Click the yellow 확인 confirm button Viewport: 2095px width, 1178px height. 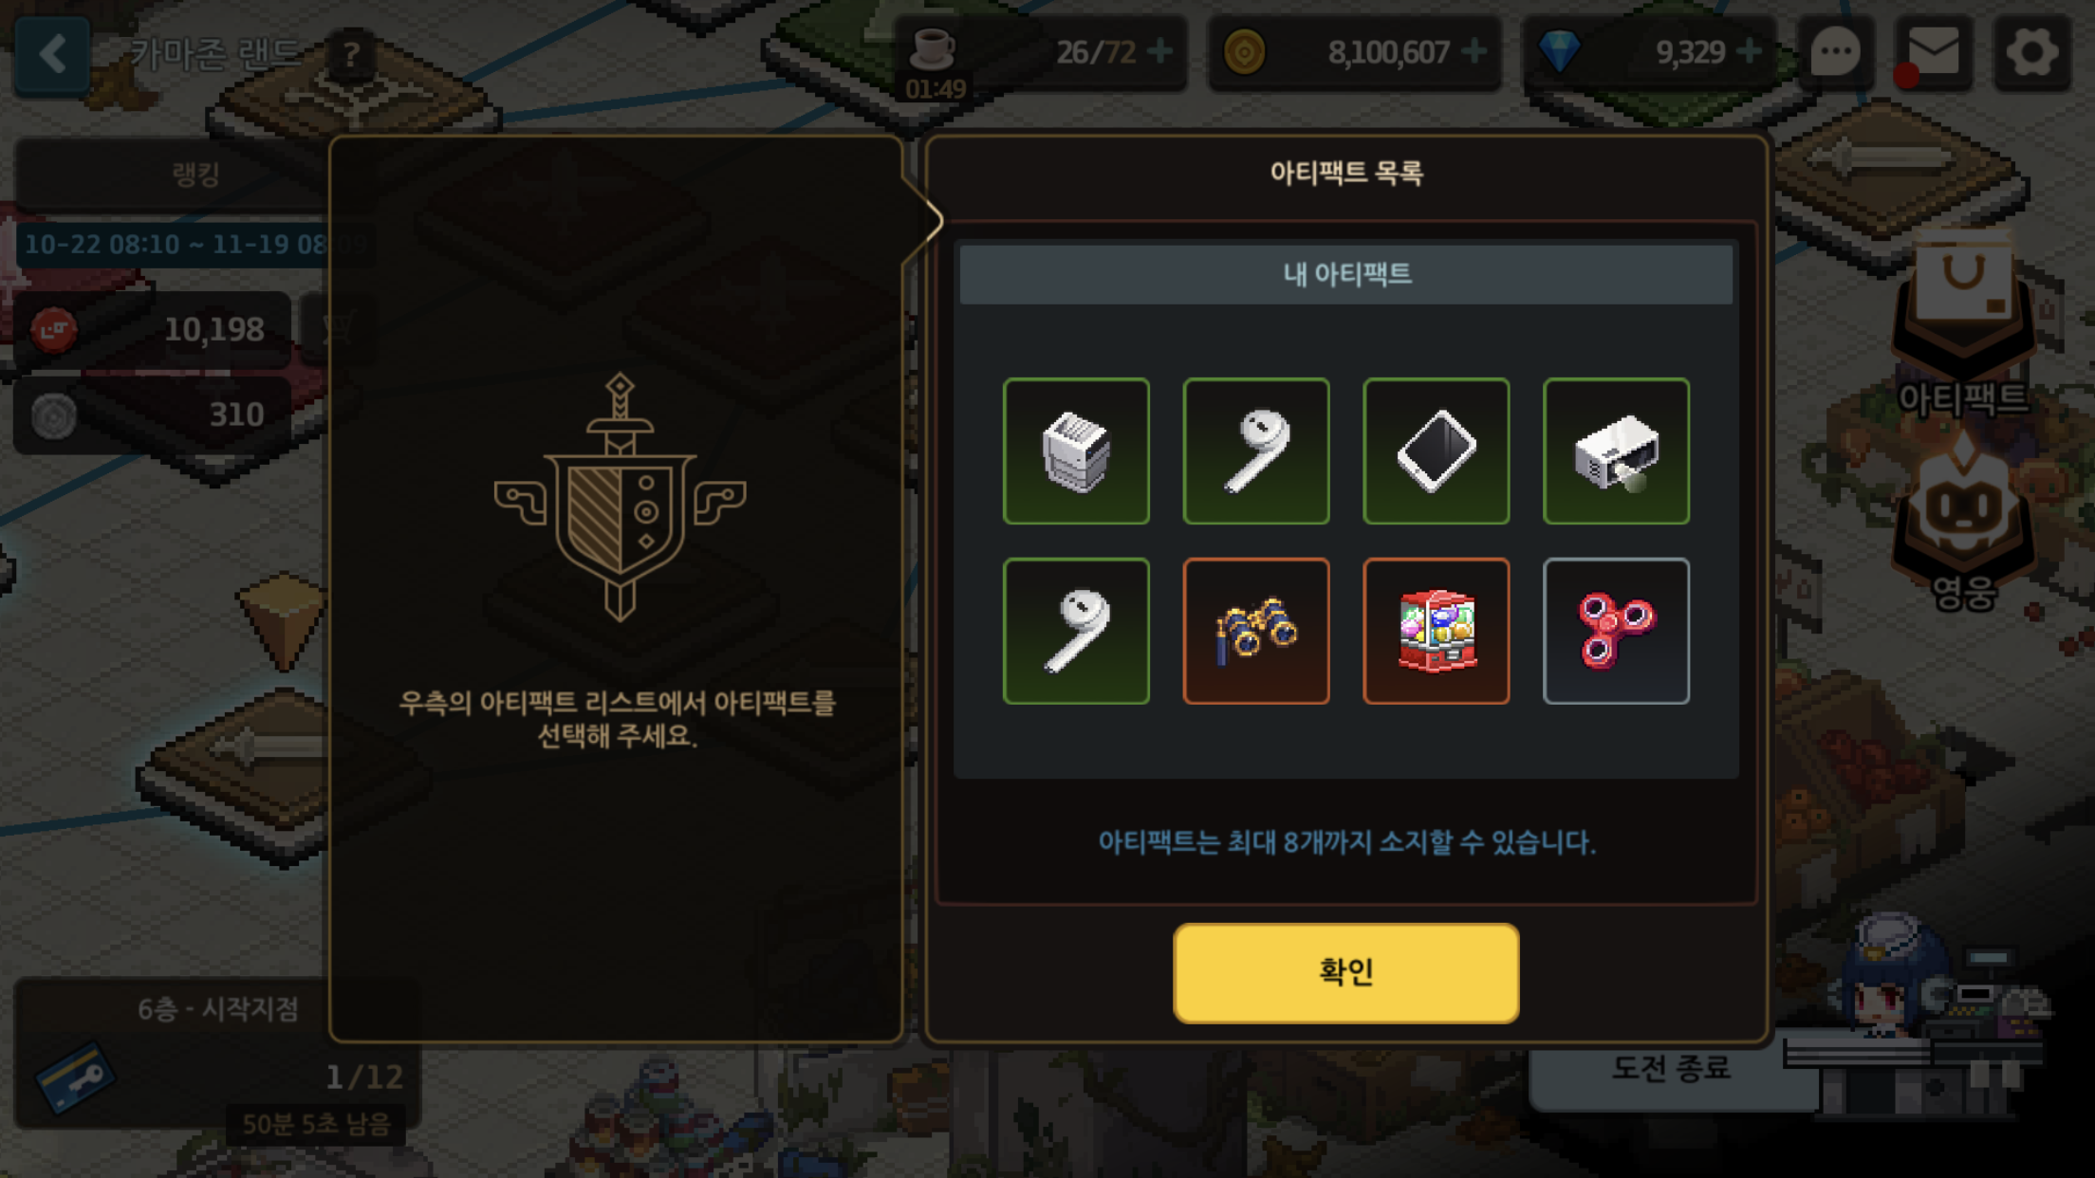1345,972
